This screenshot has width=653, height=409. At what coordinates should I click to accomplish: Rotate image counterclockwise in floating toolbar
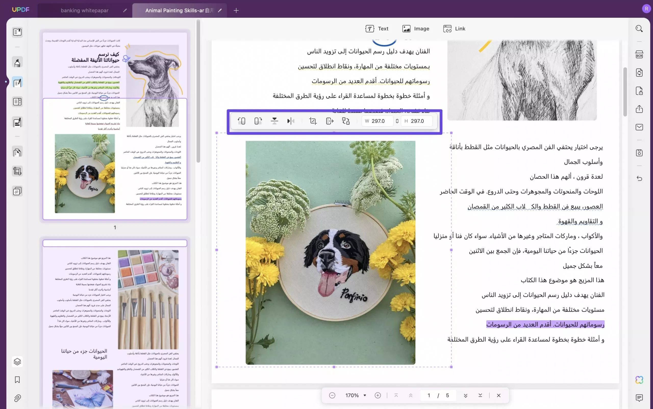tap(241, 121)
